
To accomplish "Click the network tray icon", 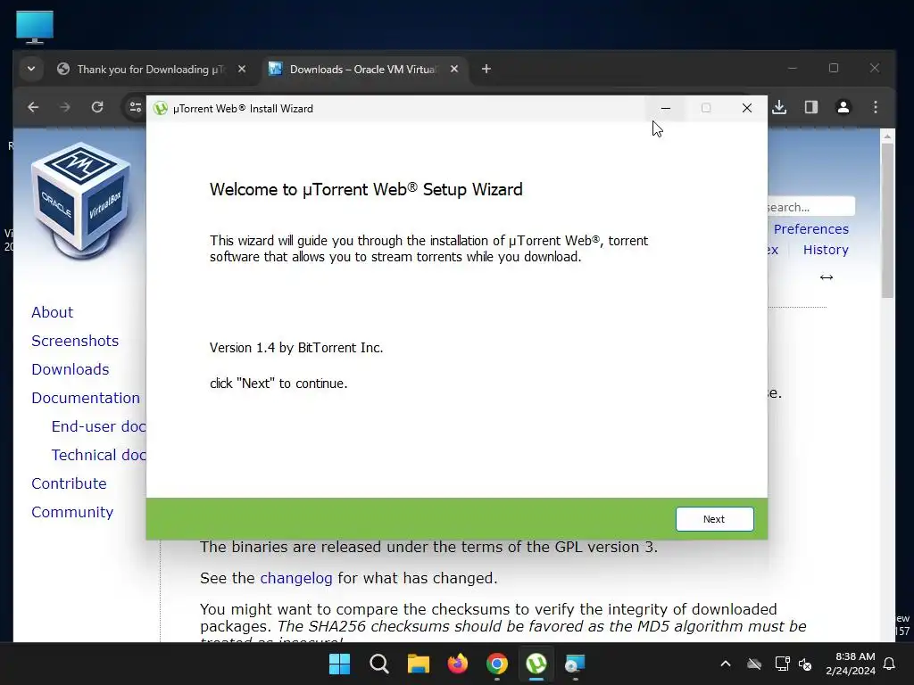I will pos(782,664).
